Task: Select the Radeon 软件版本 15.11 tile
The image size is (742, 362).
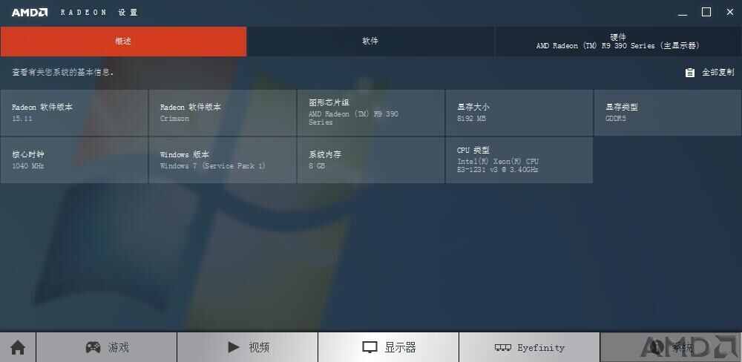Action: [74, 113]
